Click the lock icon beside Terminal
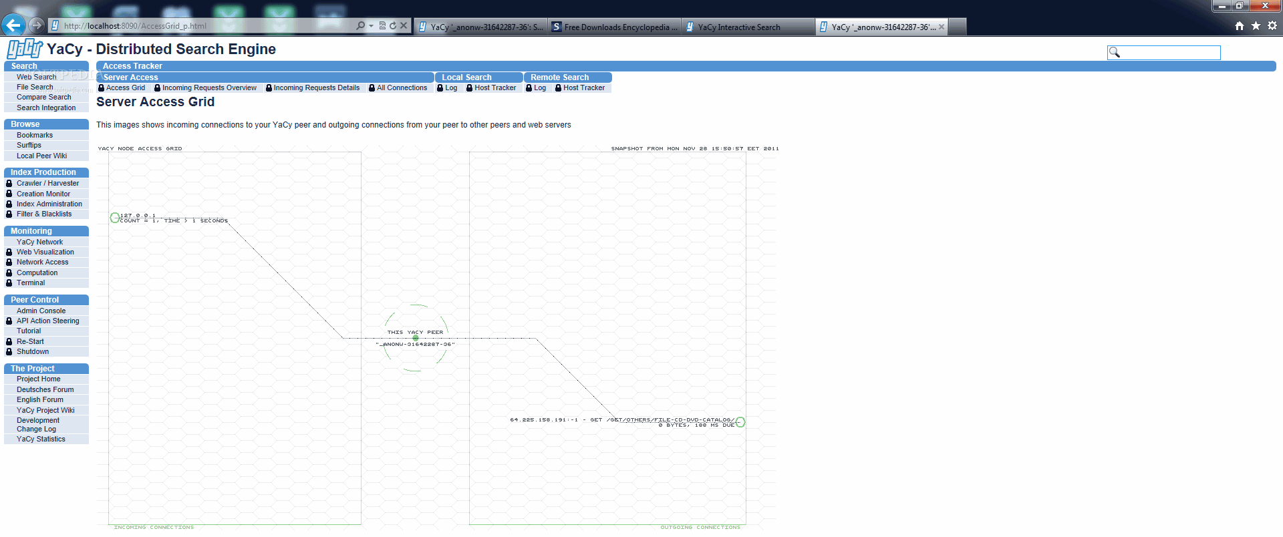The image size is (1283, 537). [x=9, y=283]
